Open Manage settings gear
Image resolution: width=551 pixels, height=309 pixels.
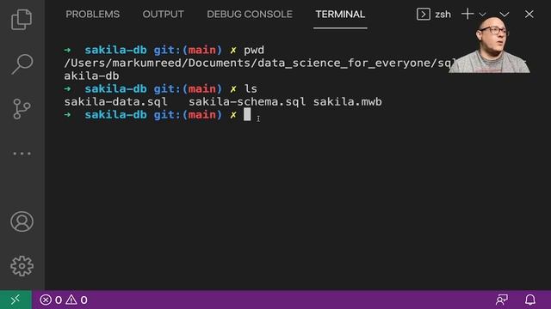[x=22, y=266]
